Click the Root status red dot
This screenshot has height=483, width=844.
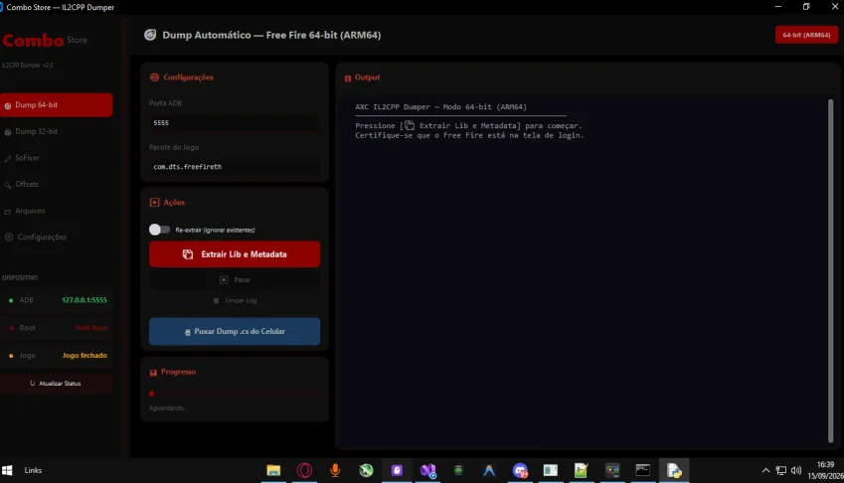coord(11,328)
